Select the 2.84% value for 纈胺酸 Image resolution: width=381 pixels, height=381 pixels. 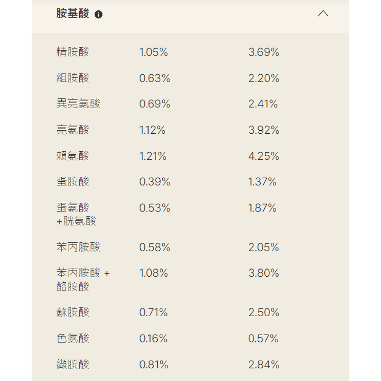pos(264,365)
